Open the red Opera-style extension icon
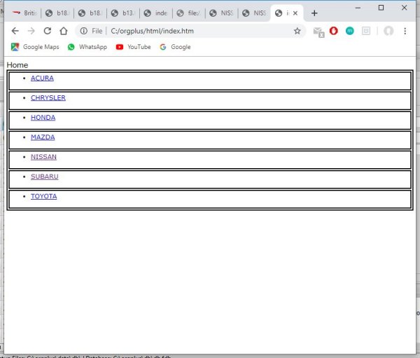 [x=333, y=31]
